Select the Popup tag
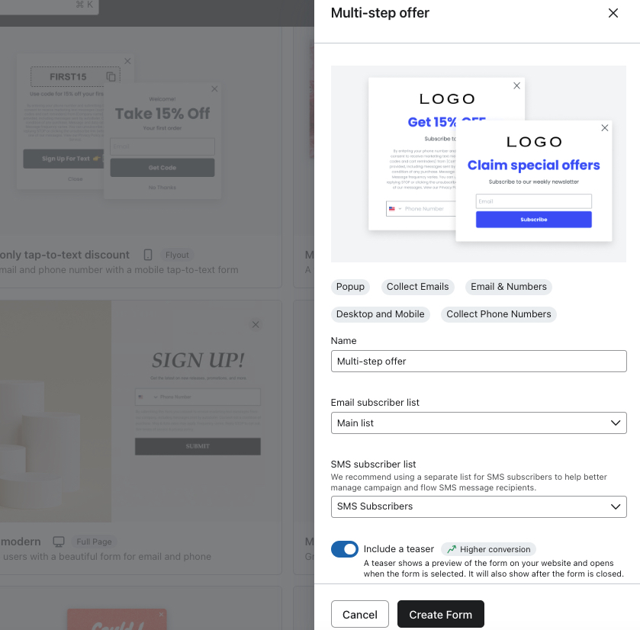 click(350, 287)
